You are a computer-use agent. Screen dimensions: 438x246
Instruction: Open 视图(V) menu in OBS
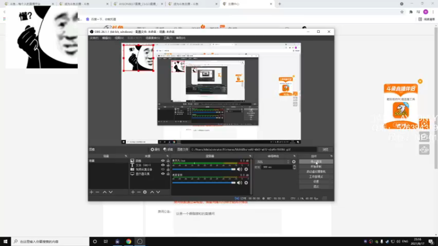coord(119,38)
